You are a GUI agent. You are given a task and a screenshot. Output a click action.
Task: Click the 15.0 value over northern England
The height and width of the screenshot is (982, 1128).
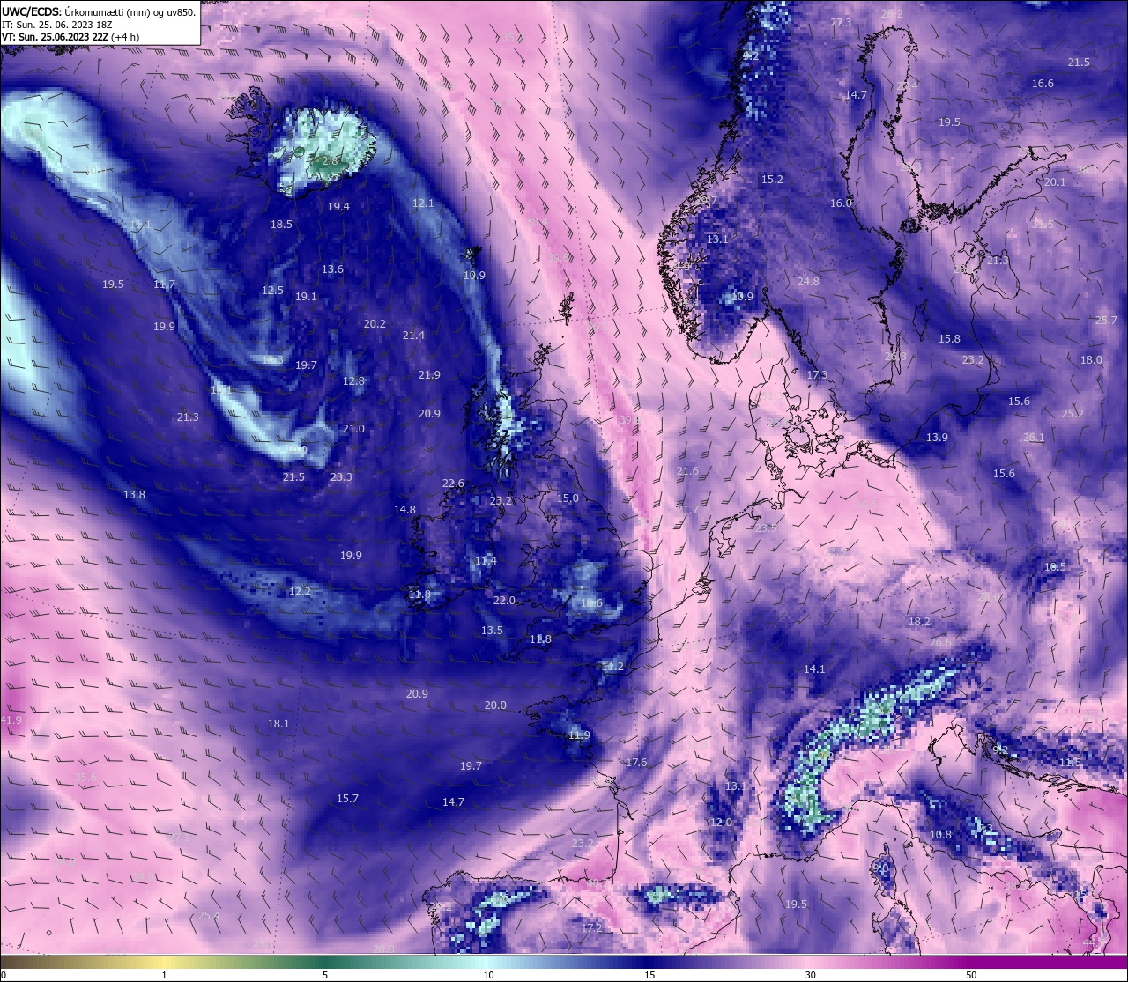[x=568, y=498]
